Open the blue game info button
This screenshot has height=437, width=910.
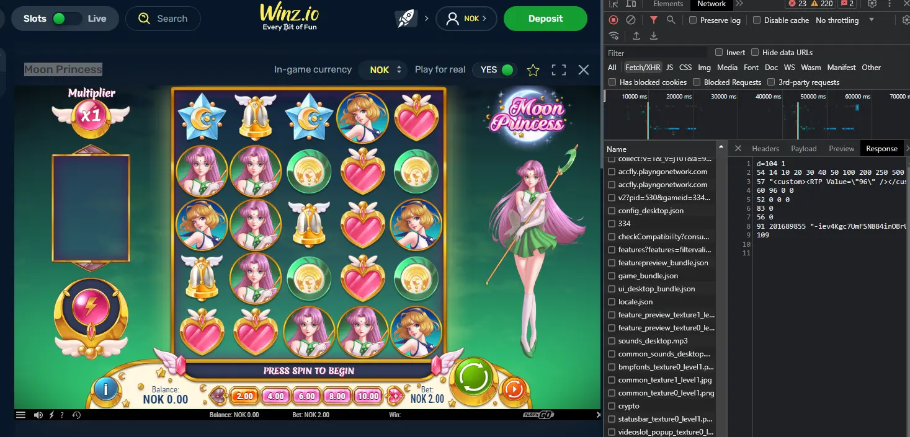tap(106, 389)
